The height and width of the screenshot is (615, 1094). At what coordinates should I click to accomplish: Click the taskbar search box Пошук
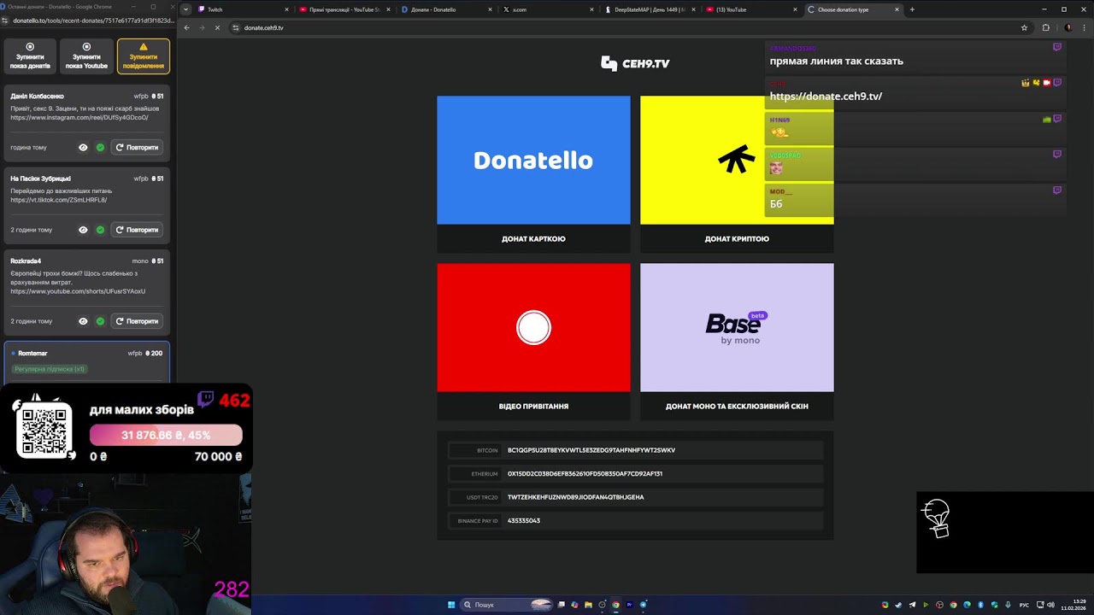(508, 605)
